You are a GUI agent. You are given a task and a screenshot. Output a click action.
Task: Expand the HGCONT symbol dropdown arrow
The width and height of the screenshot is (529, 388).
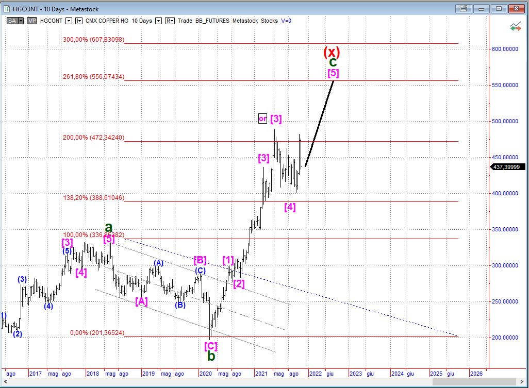(x=68, y=21)
